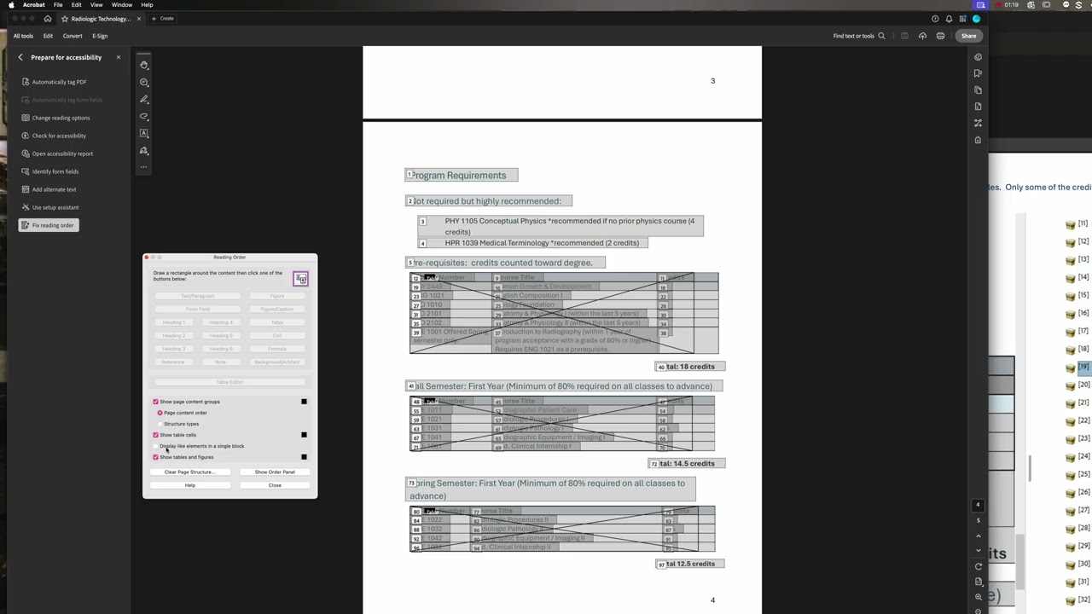
Task: Open the All tools tab
Action: pyautogui.click(x=23, y=36)
